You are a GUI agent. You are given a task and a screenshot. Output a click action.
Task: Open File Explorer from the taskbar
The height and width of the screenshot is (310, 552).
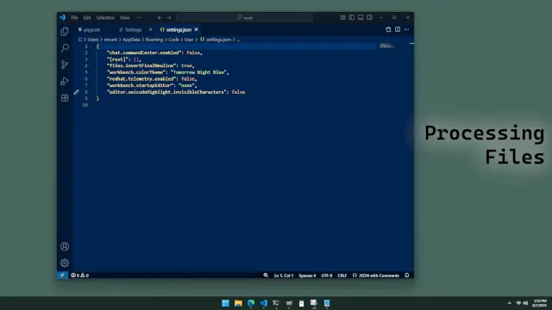238,303
